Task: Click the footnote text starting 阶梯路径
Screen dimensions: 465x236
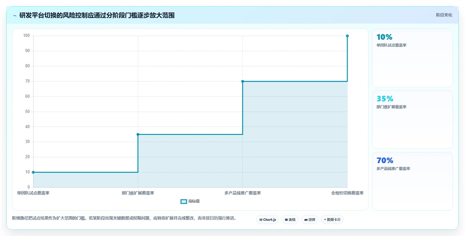Action: point(124,218)
